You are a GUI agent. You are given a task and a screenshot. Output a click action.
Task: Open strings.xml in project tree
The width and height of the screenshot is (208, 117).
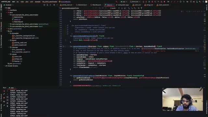point(18,59)
